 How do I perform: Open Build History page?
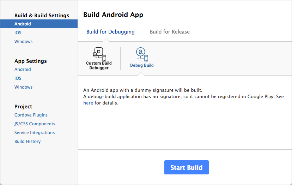coord(28,141)
